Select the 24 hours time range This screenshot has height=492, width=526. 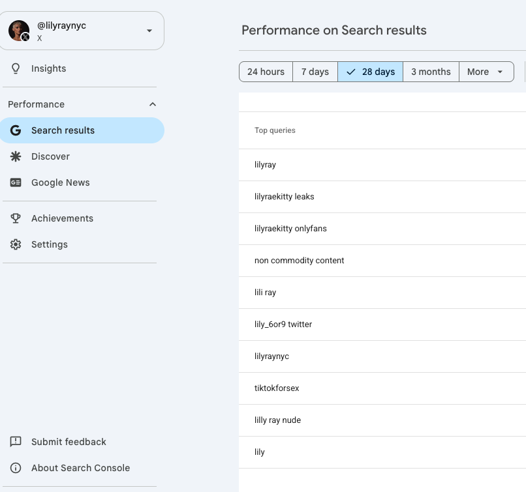266,72
